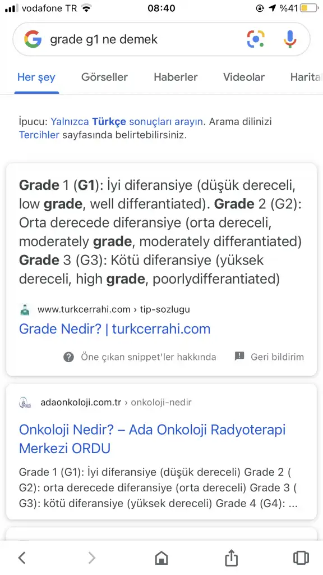This screenshot has height=575, width=323.
Task: Switch to the Görseller tab
Action: coord(104,77)
